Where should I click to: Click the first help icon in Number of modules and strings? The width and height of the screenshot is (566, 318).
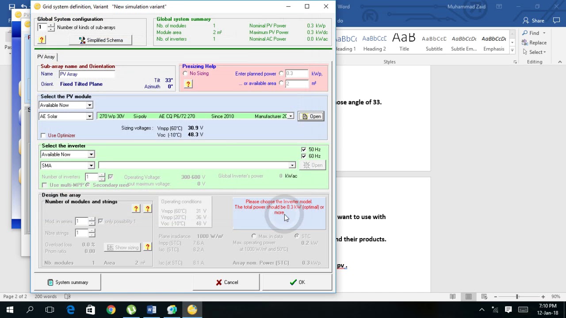pos(136,208)
